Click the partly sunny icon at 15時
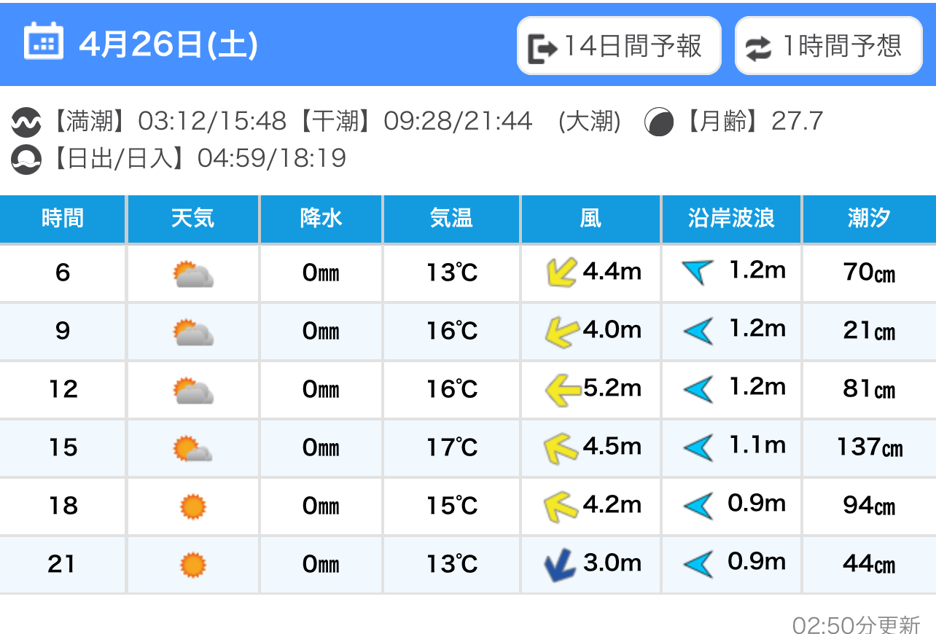The image size is (936, 634). pos(193,448)
